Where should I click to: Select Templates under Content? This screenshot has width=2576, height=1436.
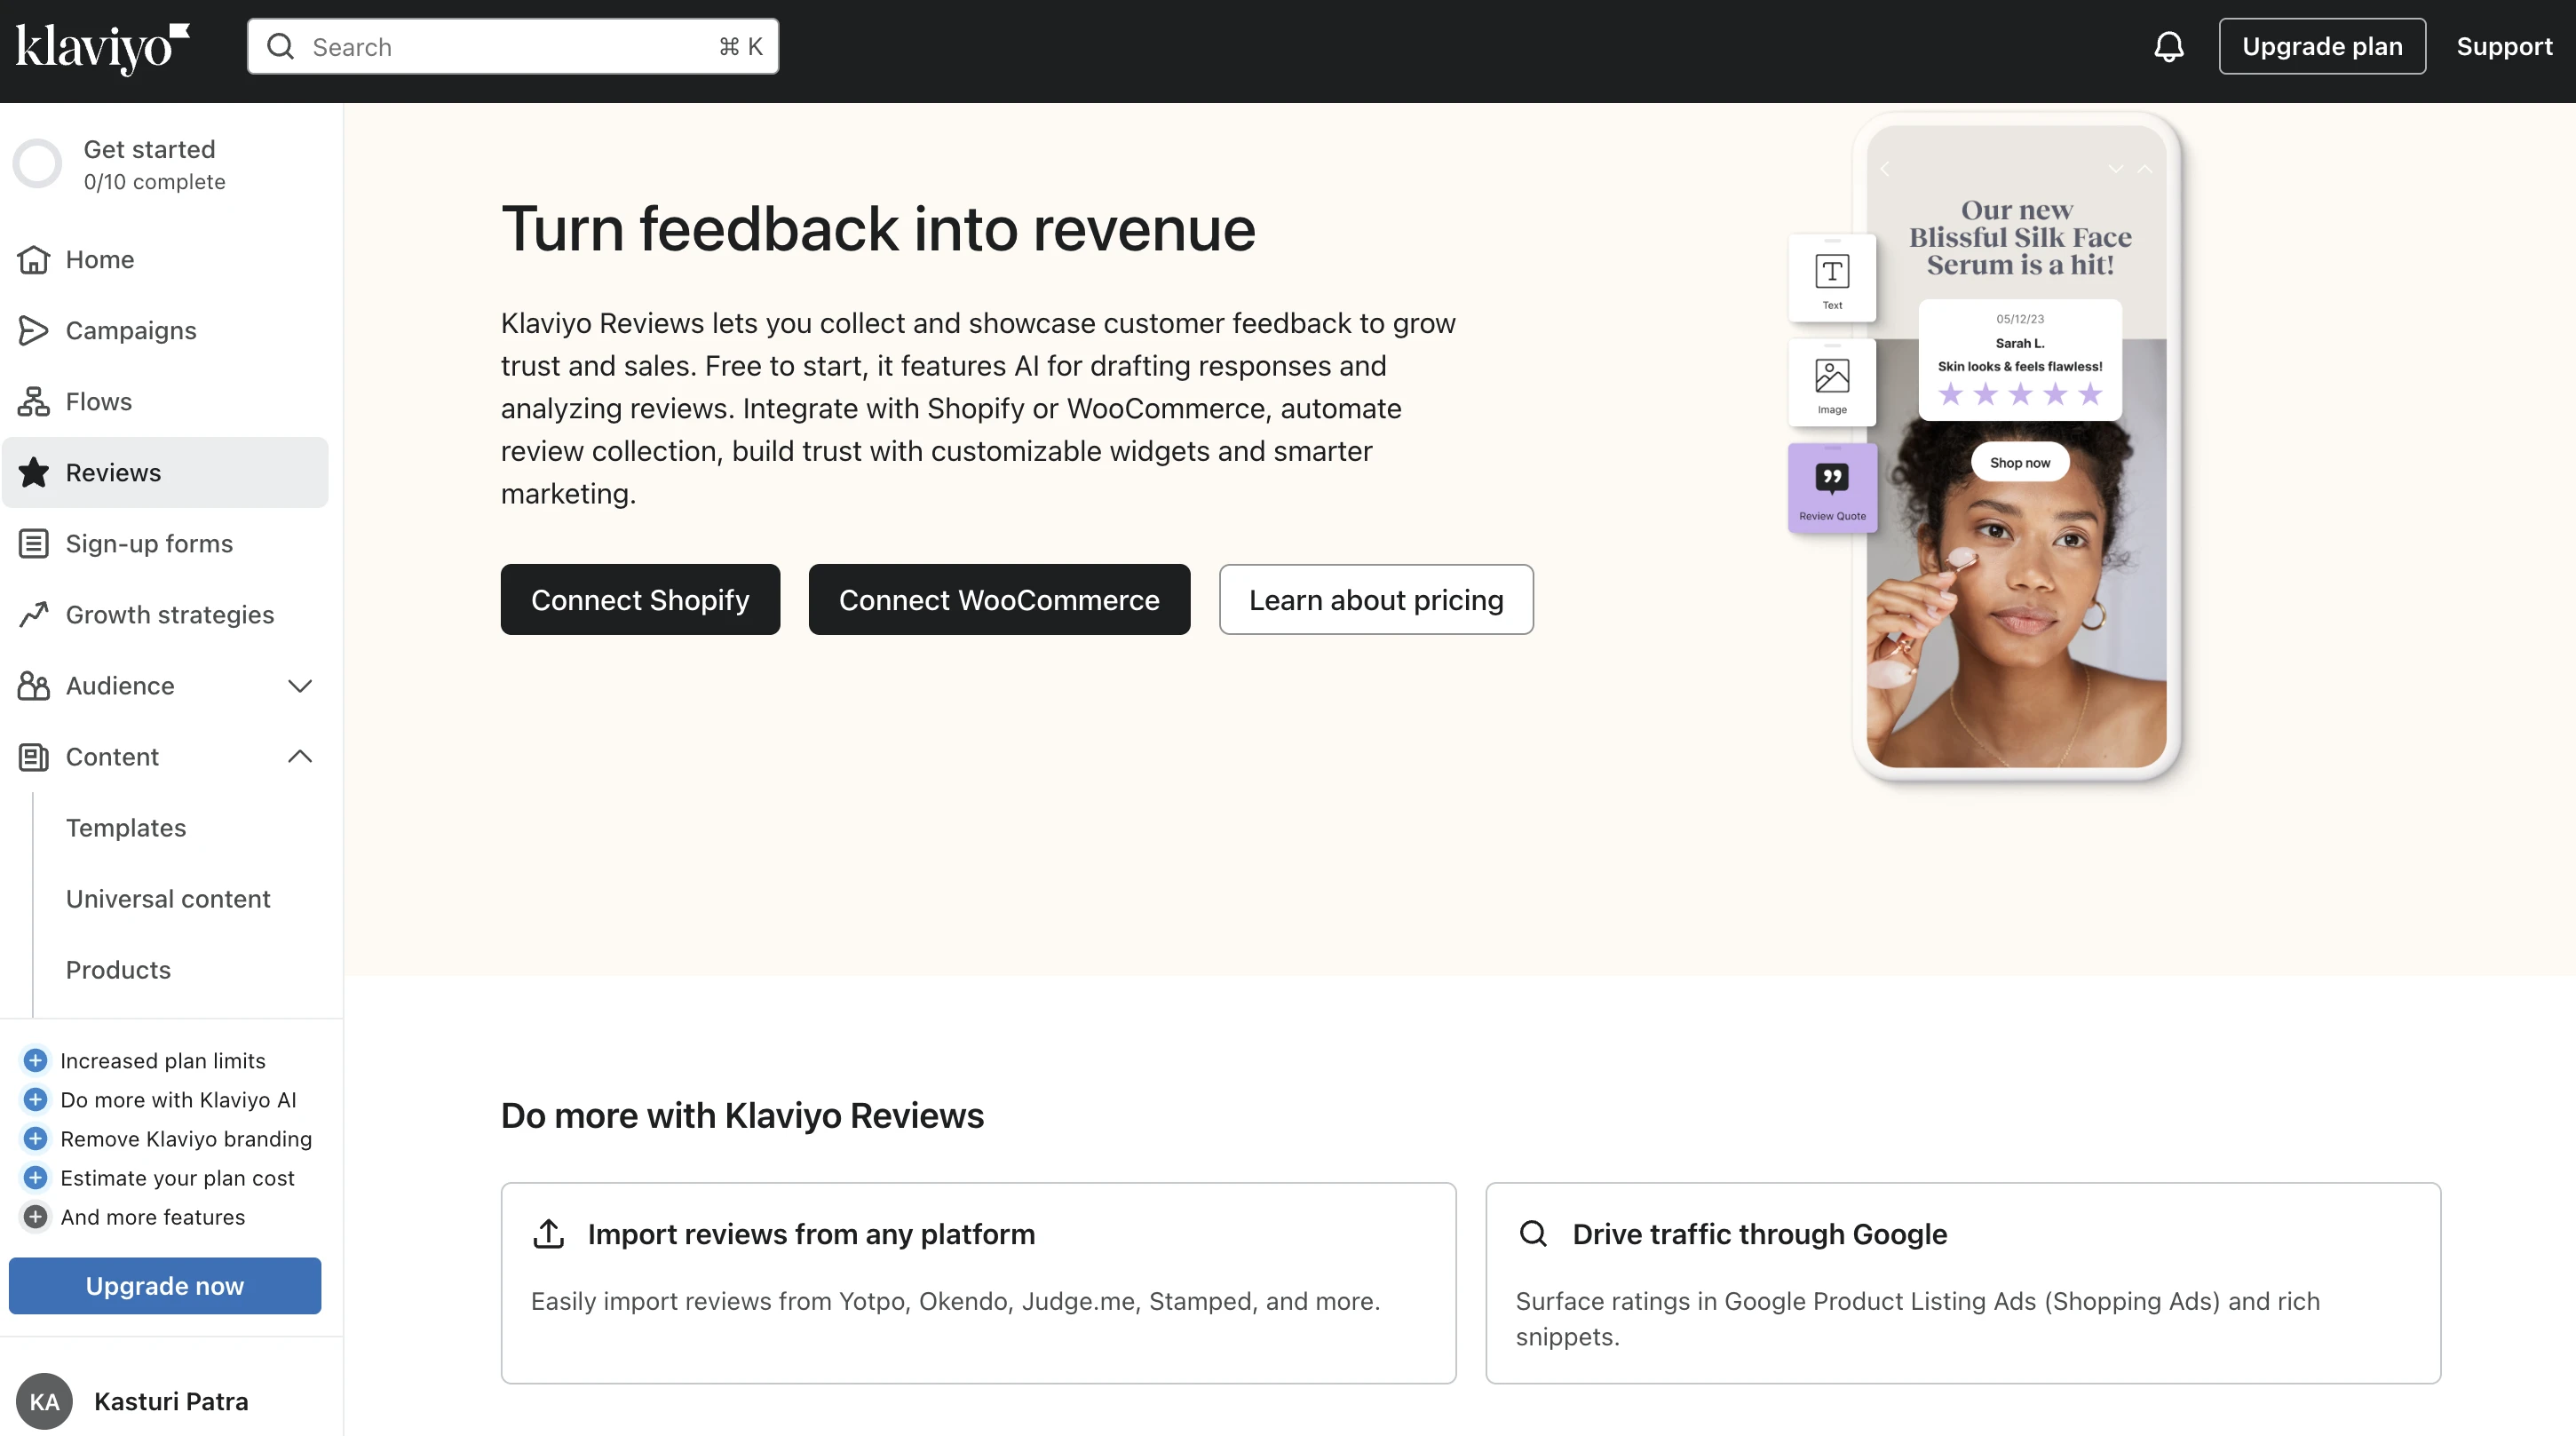point(126,827)
